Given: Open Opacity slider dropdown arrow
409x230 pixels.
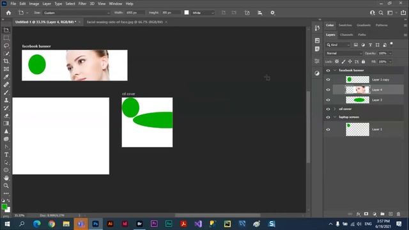Looking at the screenshot, I should [390, 53].
